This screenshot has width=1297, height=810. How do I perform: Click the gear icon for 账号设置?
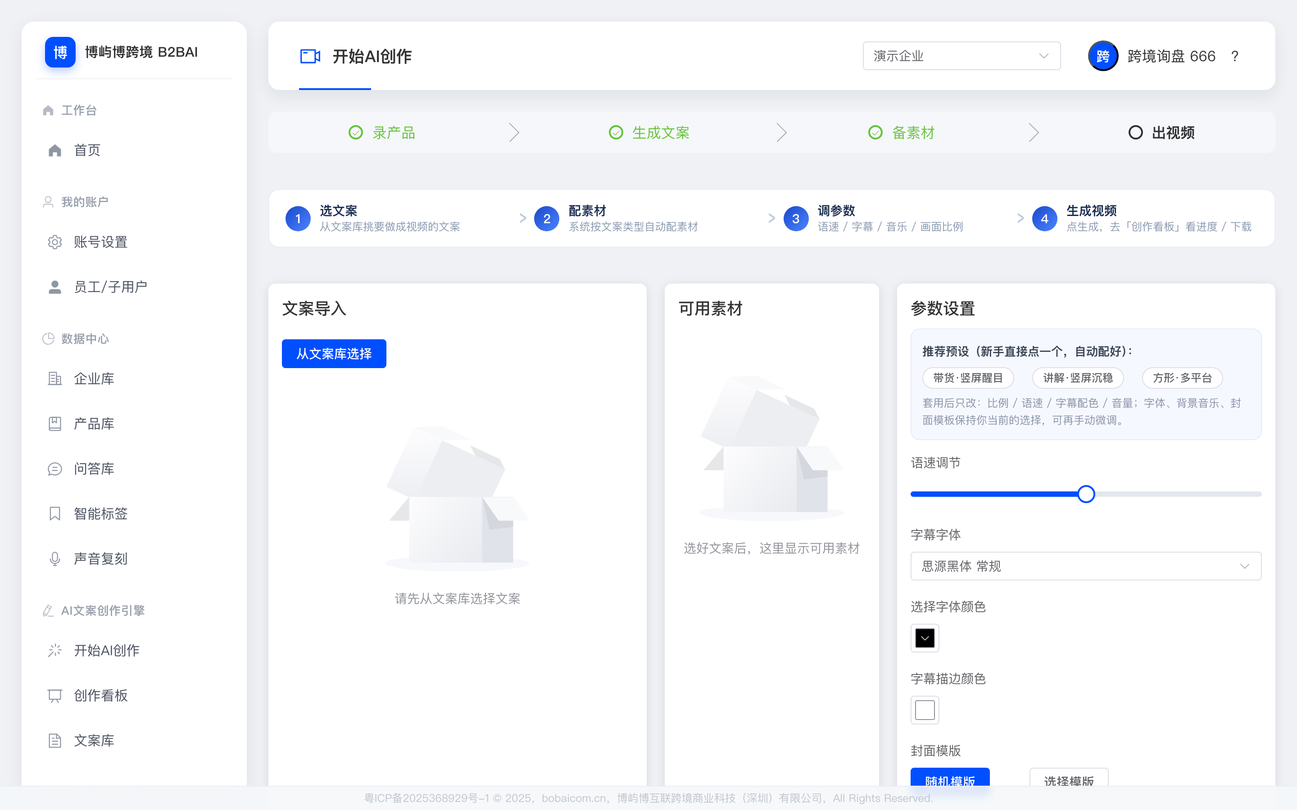point(54,242)
